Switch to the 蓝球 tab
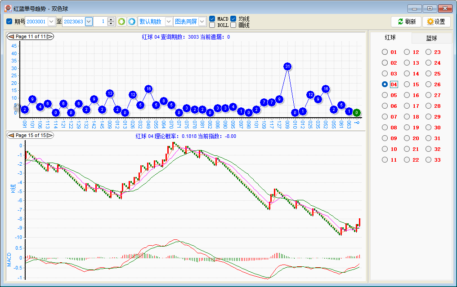This screenshot has width=457, height=287. coord(432,38)
